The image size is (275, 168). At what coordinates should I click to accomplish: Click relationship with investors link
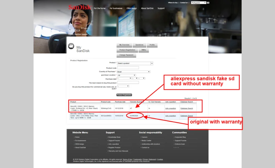(x=151, y=144)
